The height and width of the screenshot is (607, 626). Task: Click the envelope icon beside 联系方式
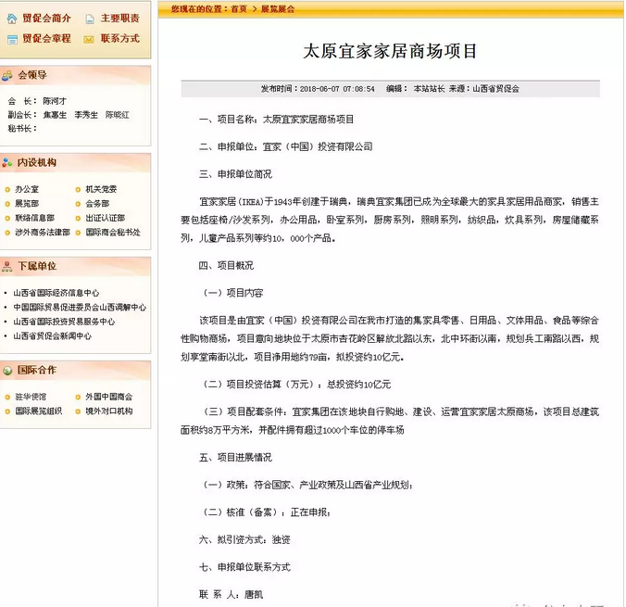[x=89, y=39]
